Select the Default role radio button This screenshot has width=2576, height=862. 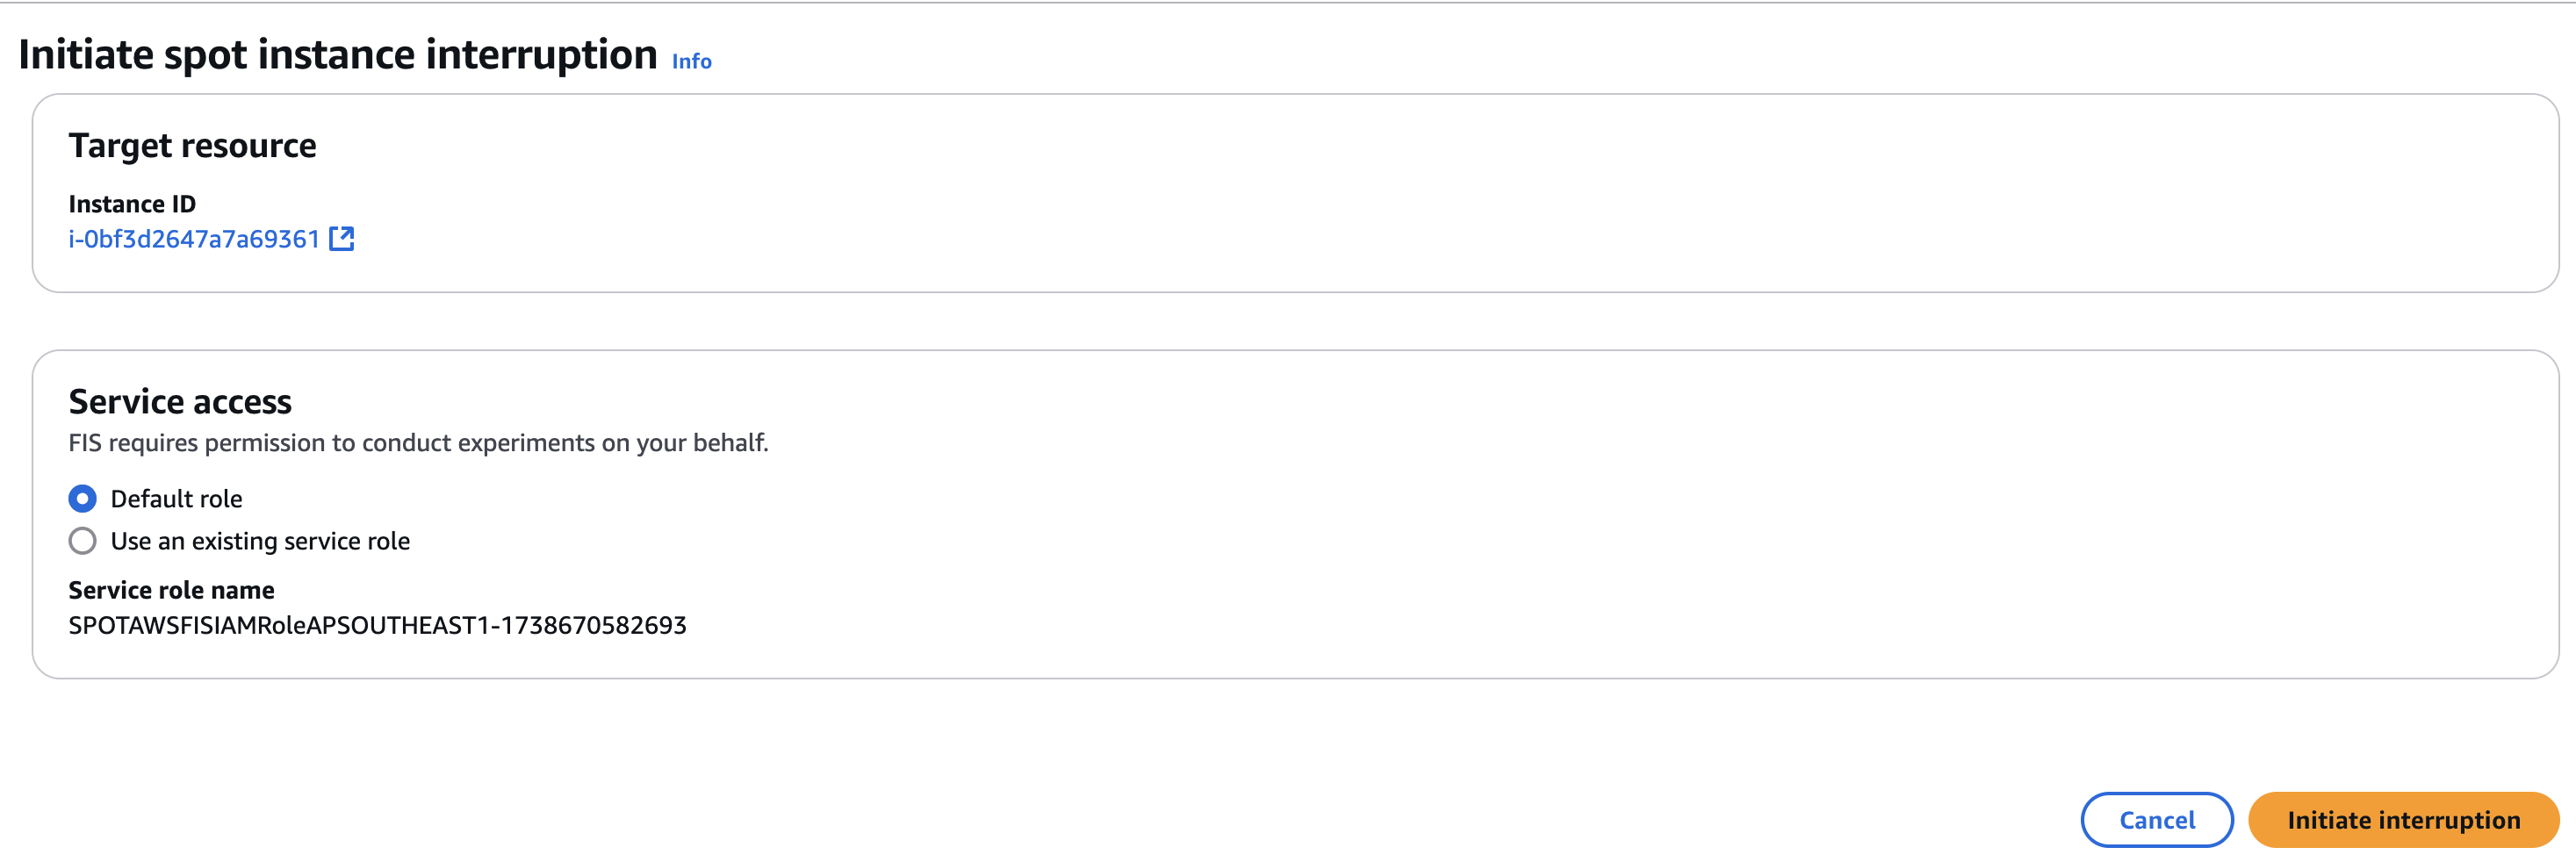83,498
